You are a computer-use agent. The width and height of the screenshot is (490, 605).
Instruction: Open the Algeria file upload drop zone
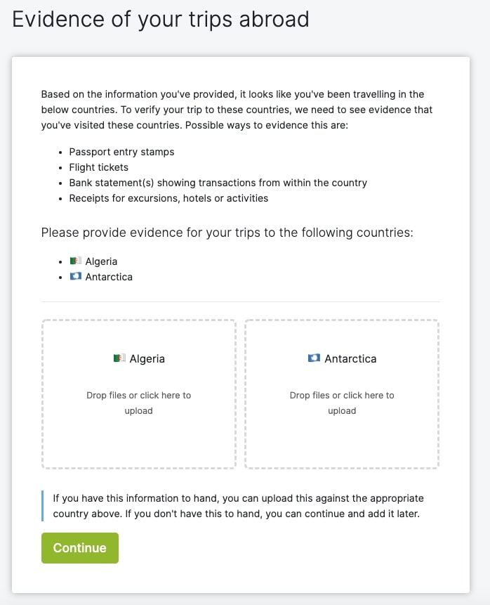139,394
